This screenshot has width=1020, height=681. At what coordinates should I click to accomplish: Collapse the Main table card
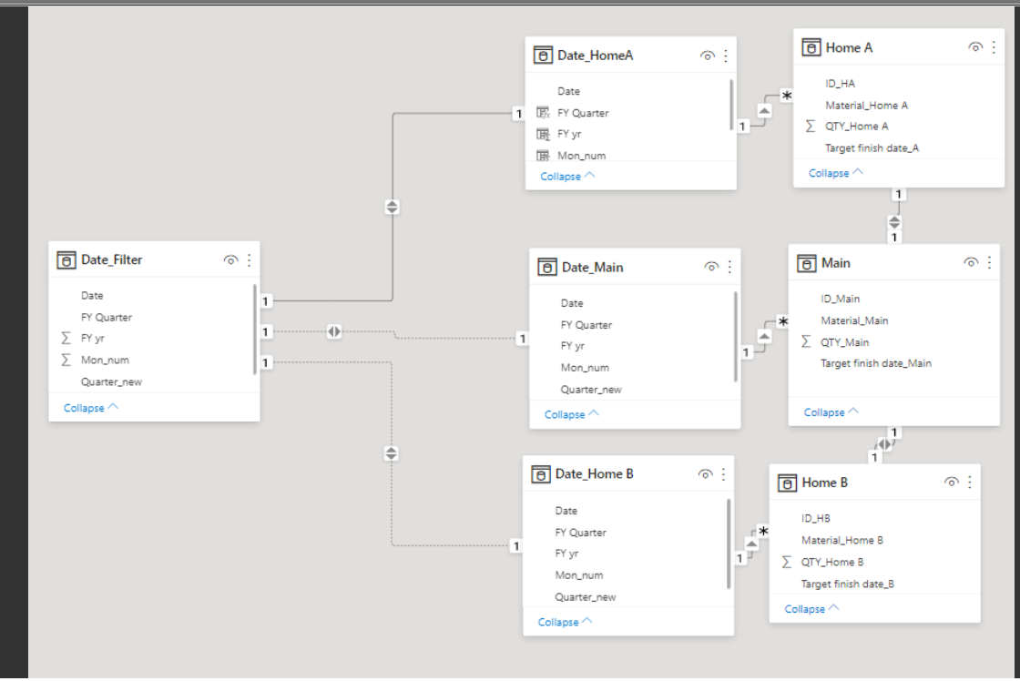pos(831,412)
